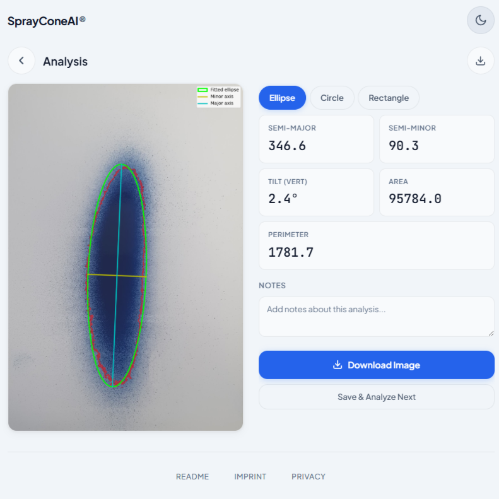
Task: Open the IMPRINT footer link
Action: click(250, 476)
